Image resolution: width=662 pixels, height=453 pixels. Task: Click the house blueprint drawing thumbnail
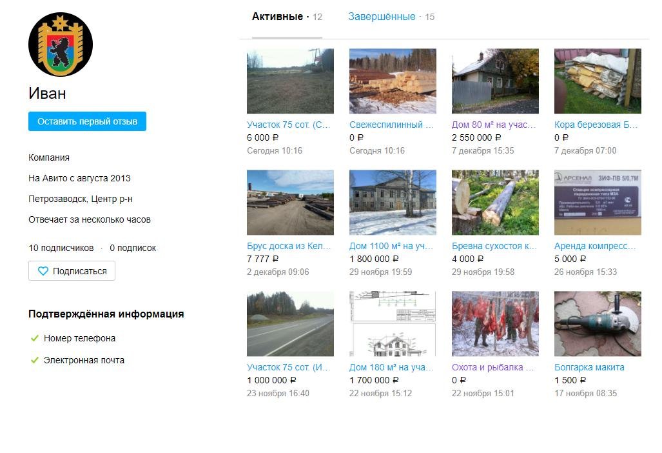(x=393, y=323)
